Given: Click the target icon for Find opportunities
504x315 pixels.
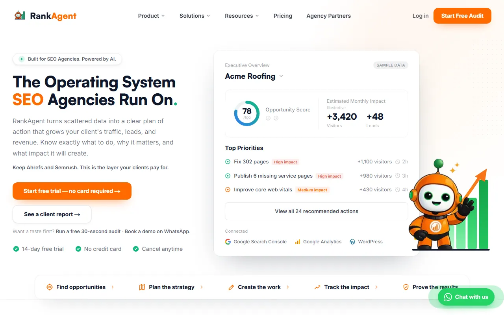Looking at the screenshot, I should pyautogui.click(x=50, y=287).
